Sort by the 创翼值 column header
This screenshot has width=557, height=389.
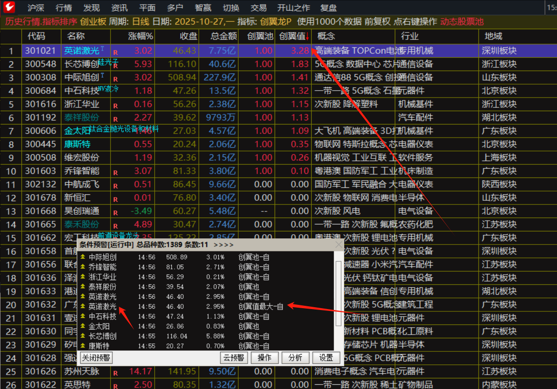(x=292, y=36)
